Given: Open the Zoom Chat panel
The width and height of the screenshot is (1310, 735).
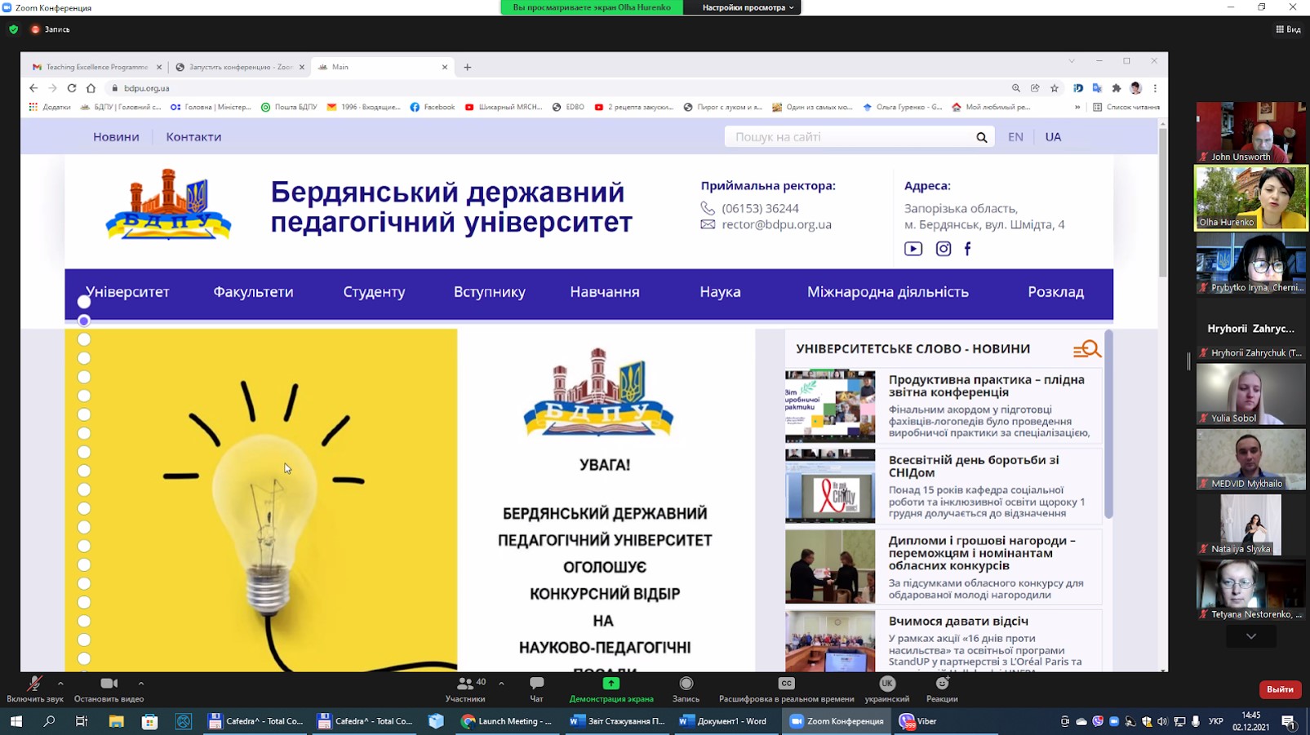Looking at the screenshot, I should click(x=536, y=684).
